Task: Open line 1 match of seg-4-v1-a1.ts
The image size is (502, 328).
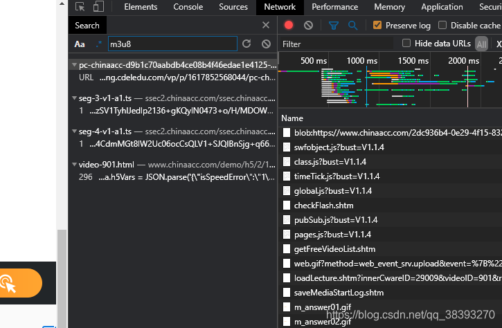Action: click(x=173, y=144)
